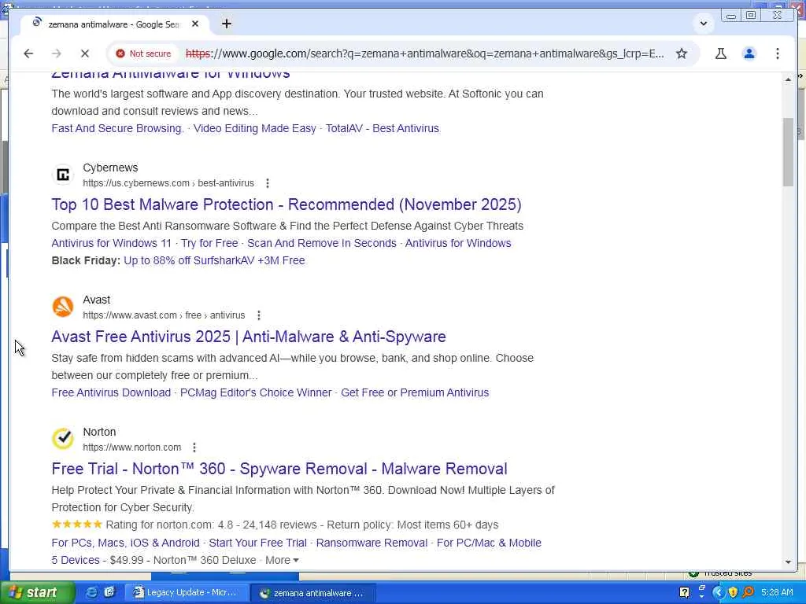Screen dimensions: 806x604
Task: Open the Windows Start menu
Action: coord(36,593)
